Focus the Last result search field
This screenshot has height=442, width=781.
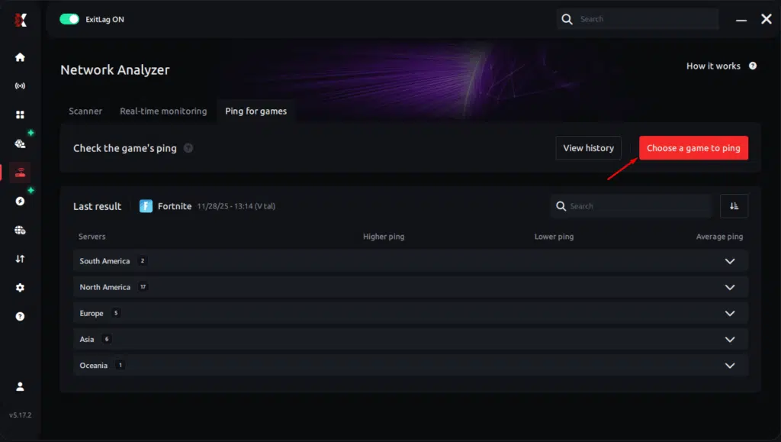click(x=631, y=206)
